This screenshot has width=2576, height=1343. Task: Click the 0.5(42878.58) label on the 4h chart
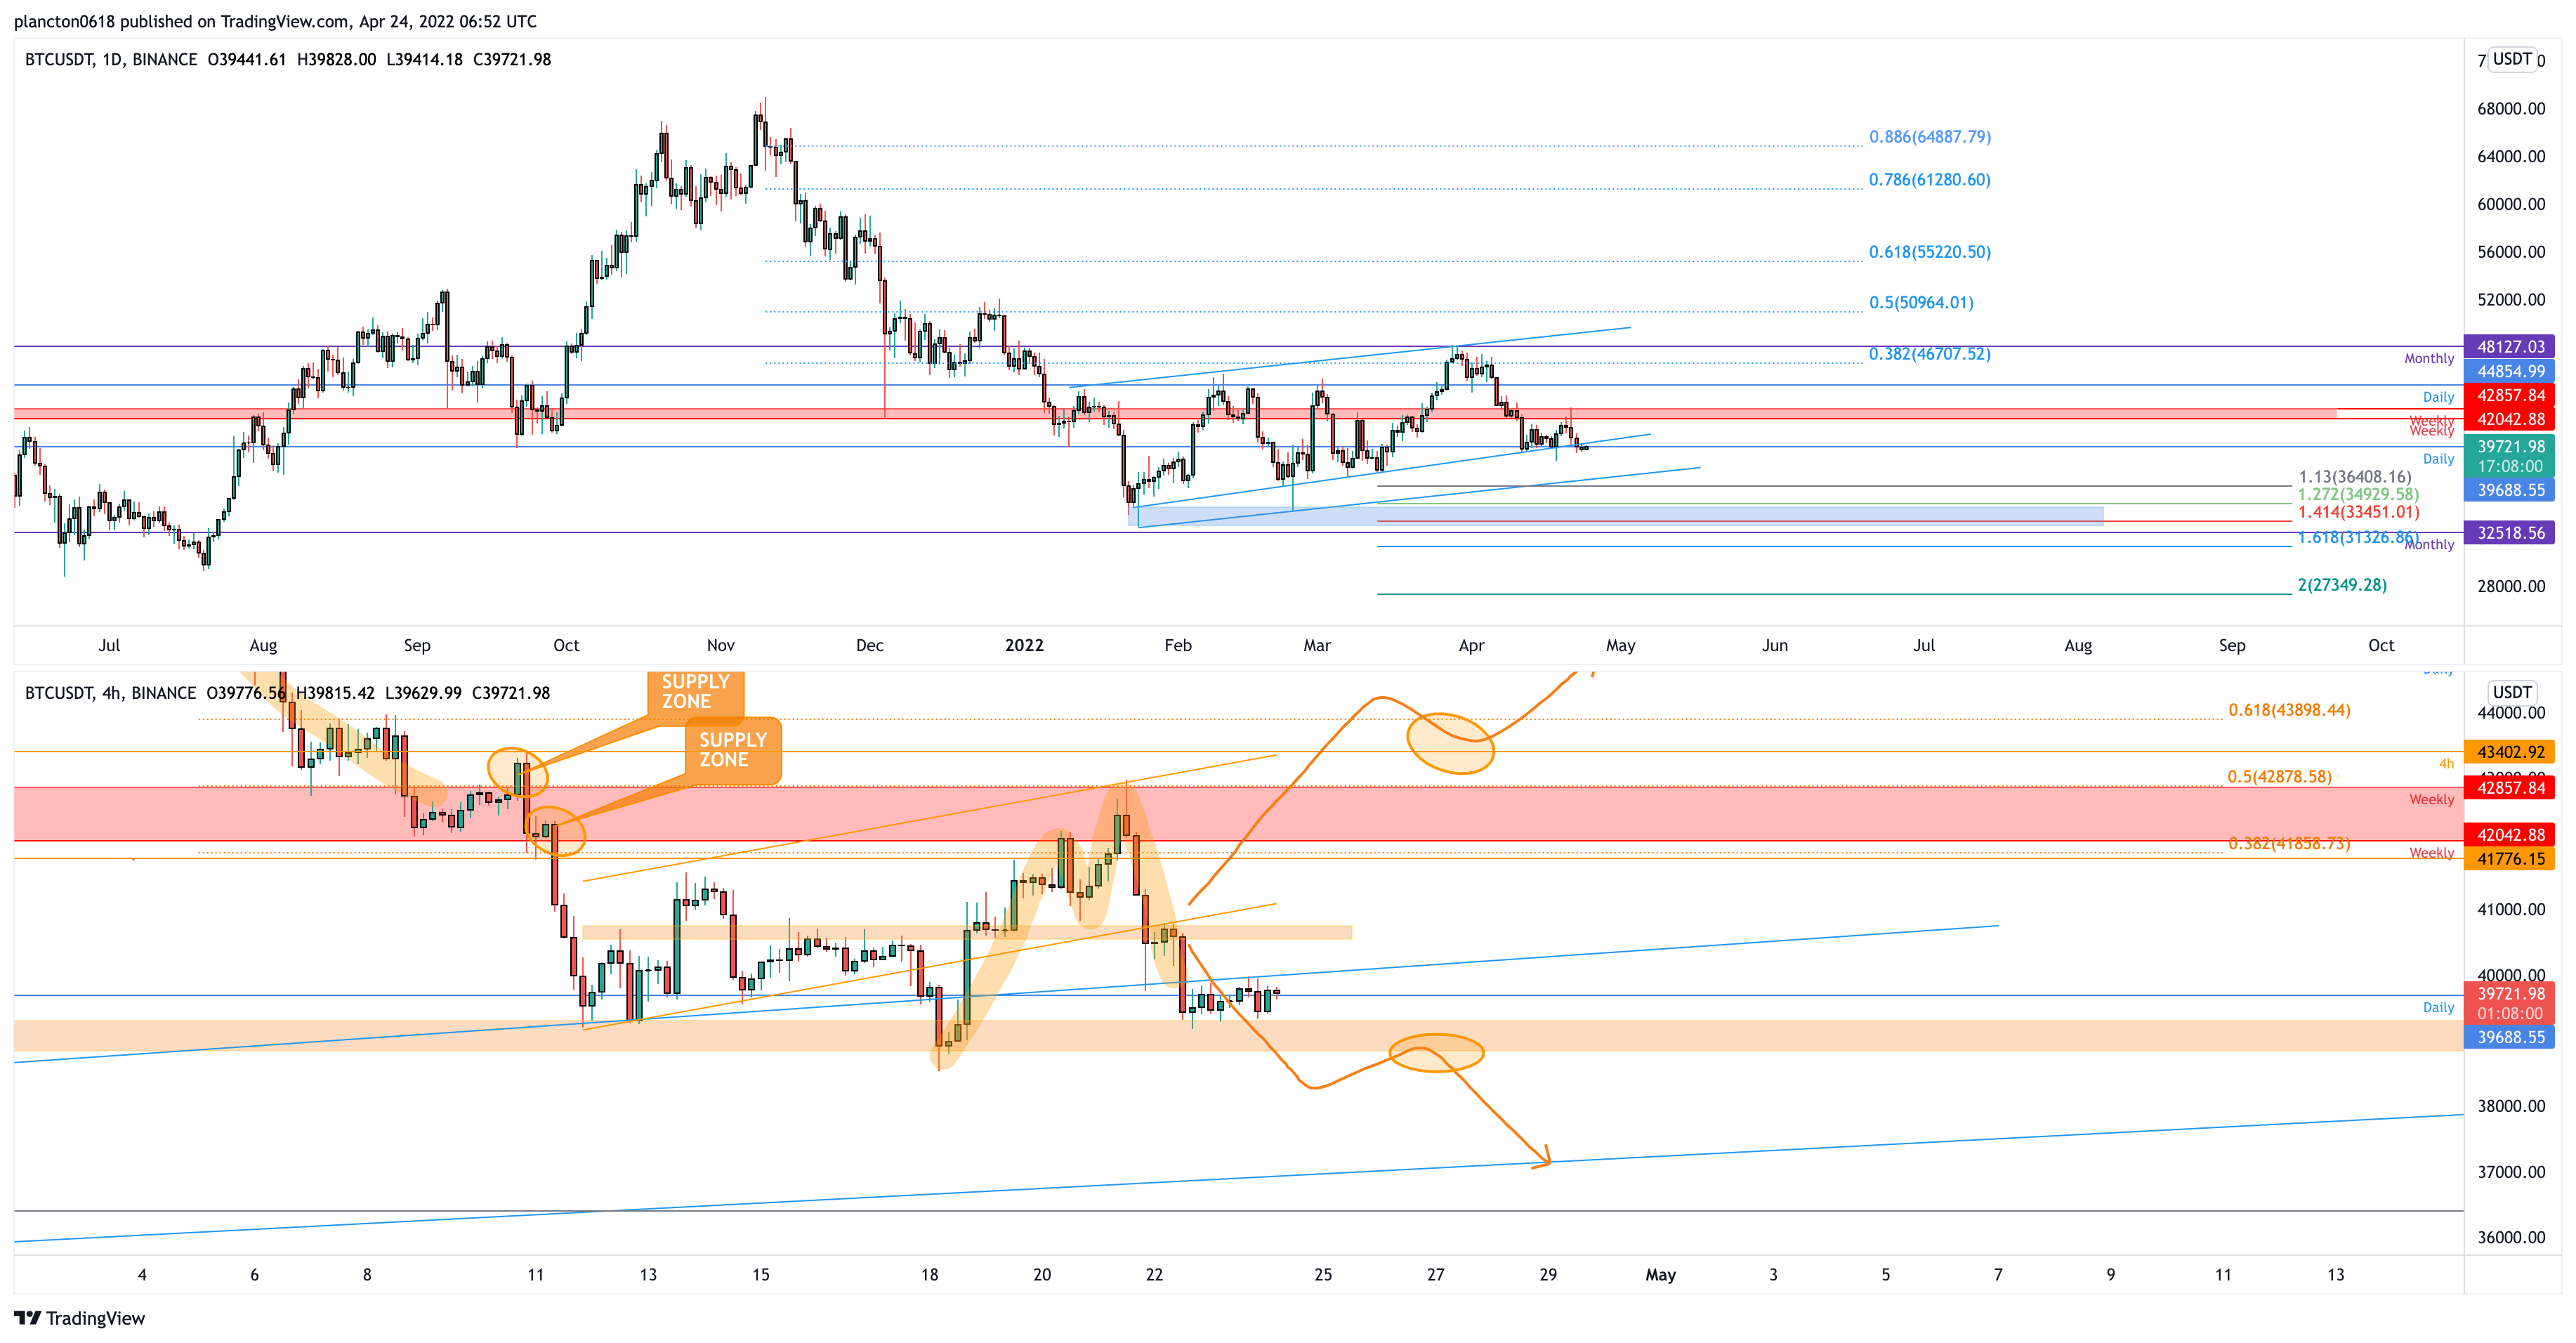click(2280, 777)
